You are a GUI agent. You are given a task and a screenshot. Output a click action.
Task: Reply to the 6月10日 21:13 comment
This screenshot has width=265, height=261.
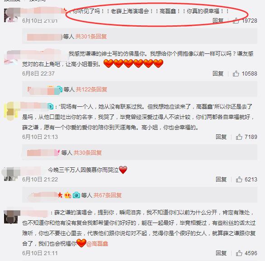[x=221, y=137]
